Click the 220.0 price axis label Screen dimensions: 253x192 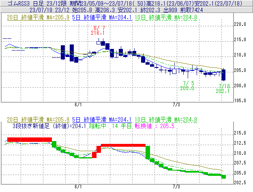coord(240,24)
